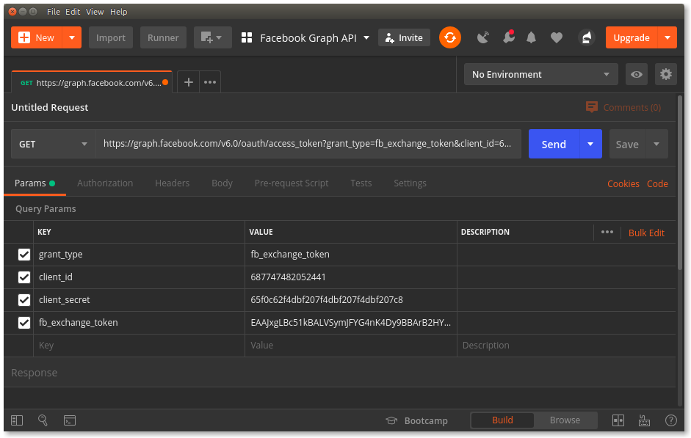Open environment quick look eye icon
This screenshot has width=691, height=438.
click(637, 74)
